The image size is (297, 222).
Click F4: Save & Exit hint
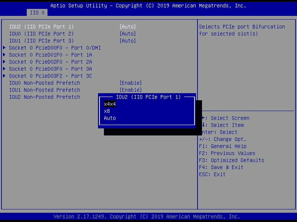(221, 167)
